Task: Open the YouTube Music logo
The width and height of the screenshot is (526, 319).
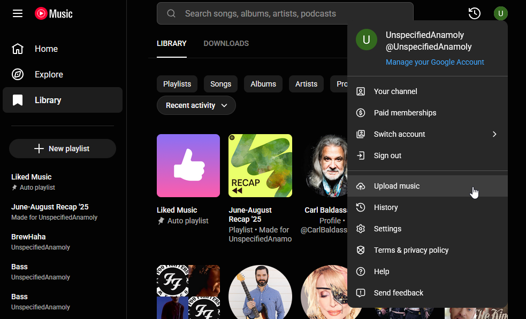Action: [x=53, y=13]
